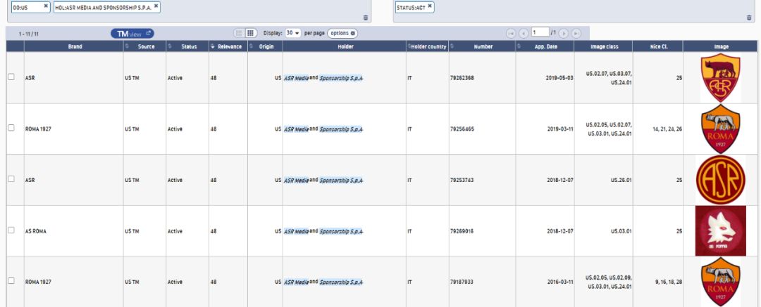761x307 pixels.
Task: Open round ASR monogram logo image
Action: (x=720, y=180)
